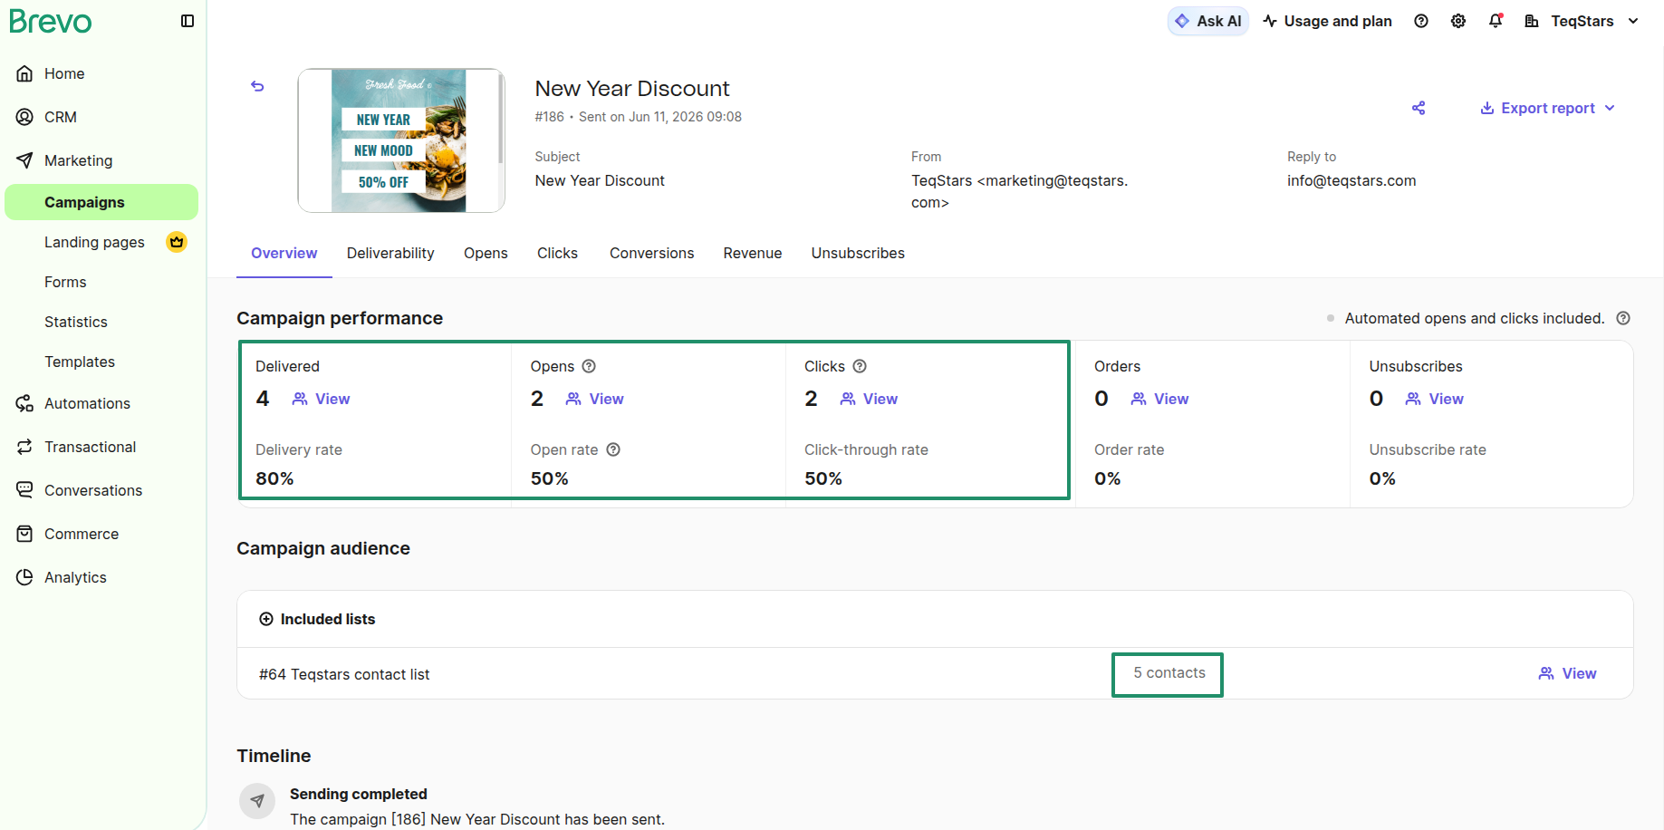
Task: Open Ask AI assistant
Action: [1208, 21]
